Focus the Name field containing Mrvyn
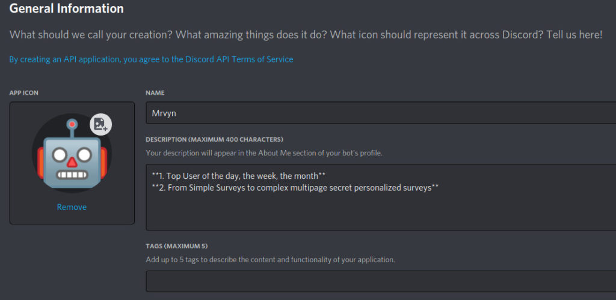Screen dimensions: 616x300 click(x=380, y=113)
